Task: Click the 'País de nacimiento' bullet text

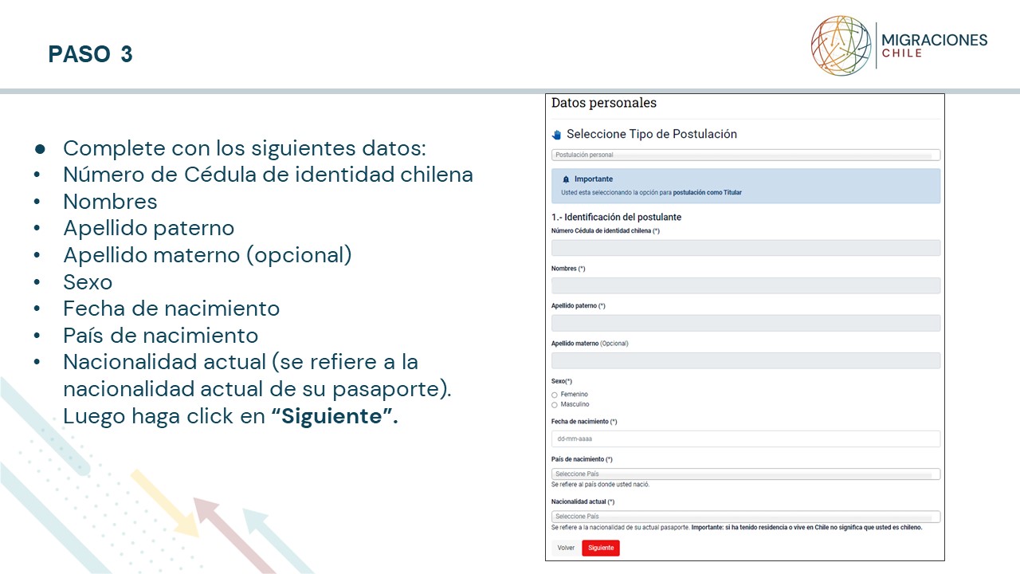Action: (161, 335)
